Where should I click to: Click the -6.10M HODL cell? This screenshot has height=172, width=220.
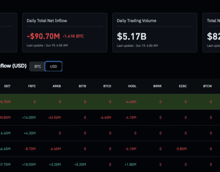click(x=131, y=149)
